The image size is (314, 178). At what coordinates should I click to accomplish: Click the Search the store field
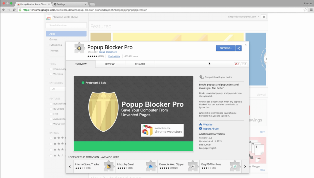(66, 25)
